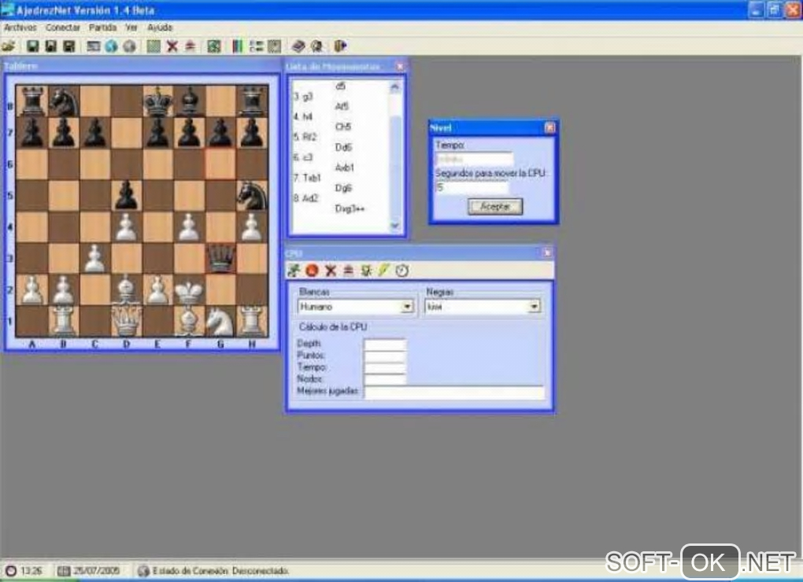Click the Segundos para mover la CPU field
This screenshot has width=803, height=582.
pyautogui.click(x=472, y=188)
